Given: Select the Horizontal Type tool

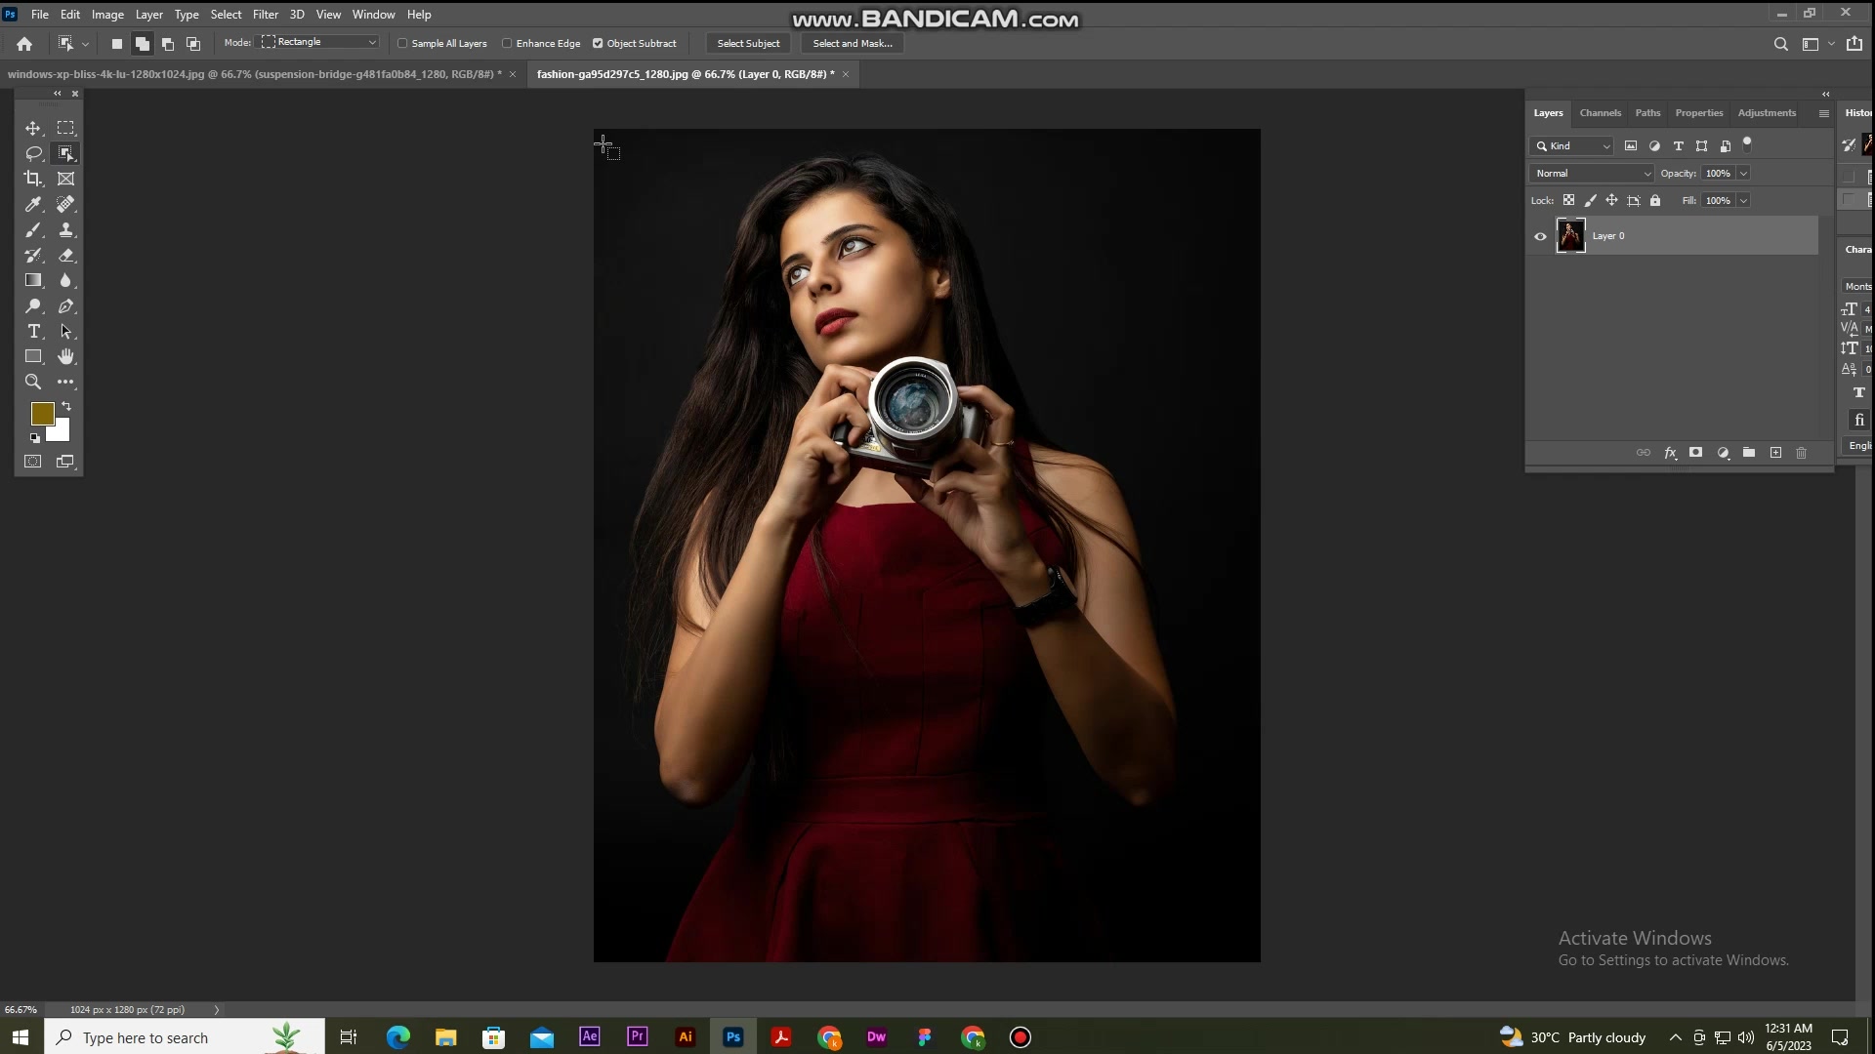Looking at the screenshot, I should coord(33,332).
